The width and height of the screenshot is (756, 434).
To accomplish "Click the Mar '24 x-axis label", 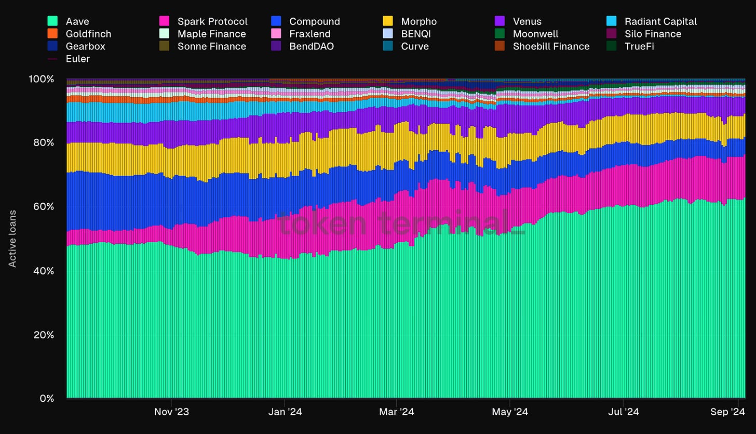I will point(397,412).
